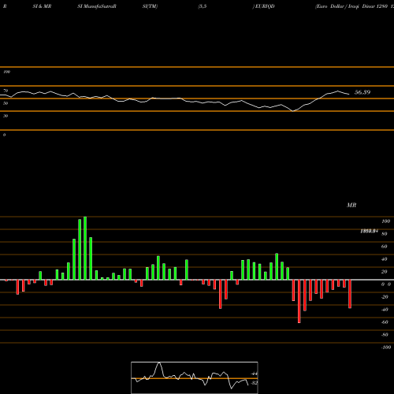
Task: Click the 80 label on MR axis
Action: 385,234
